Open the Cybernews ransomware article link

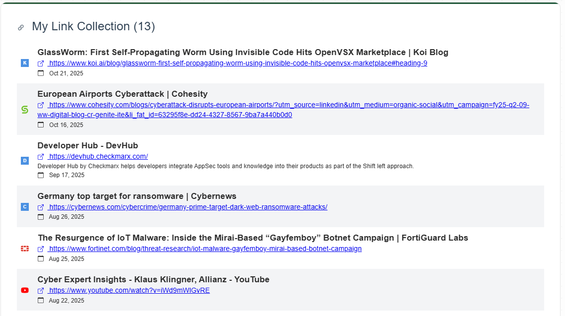point(188,207)
